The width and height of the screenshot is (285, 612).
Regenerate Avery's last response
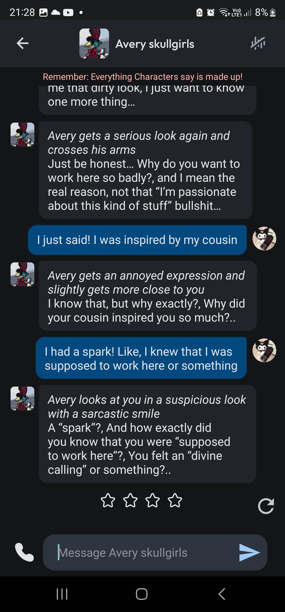266,506
